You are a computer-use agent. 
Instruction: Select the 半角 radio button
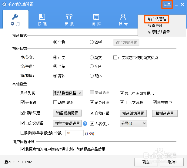coord(55,66)
